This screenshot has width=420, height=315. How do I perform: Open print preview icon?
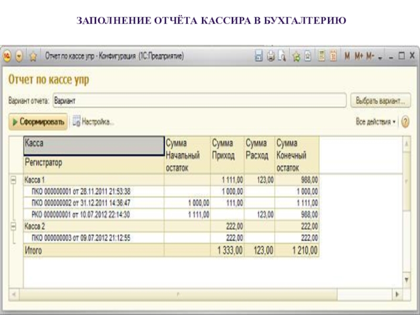(281, 56)
